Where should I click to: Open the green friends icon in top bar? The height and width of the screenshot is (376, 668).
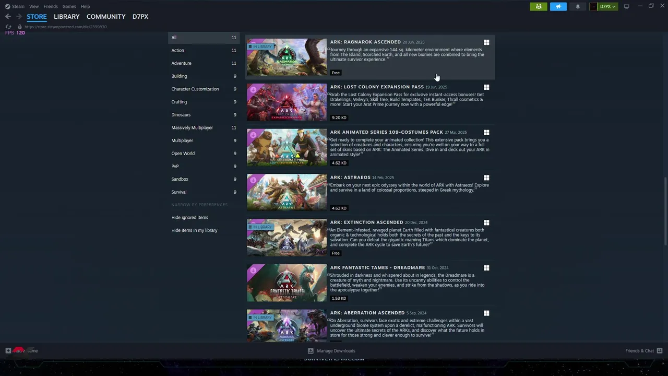[539, 6]
